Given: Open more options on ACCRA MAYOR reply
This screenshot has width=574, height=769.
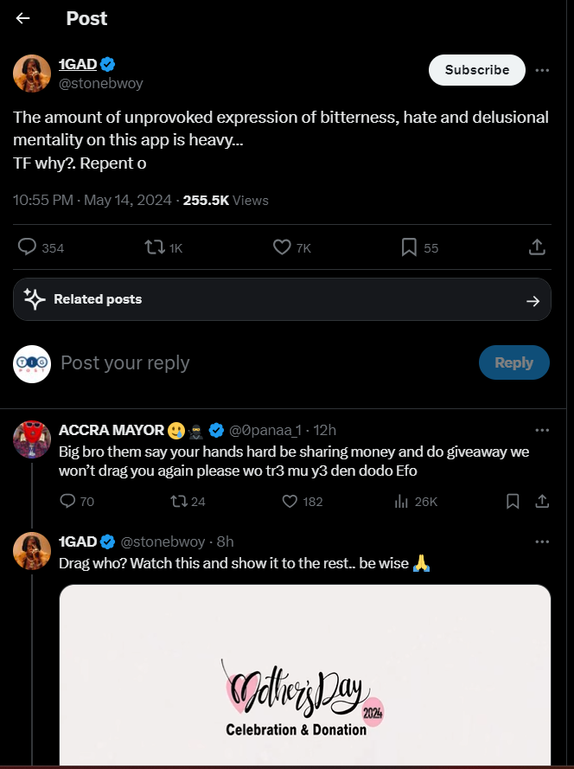Looking at the screenshot, I should pyautogui.click(x=542, y=430).
